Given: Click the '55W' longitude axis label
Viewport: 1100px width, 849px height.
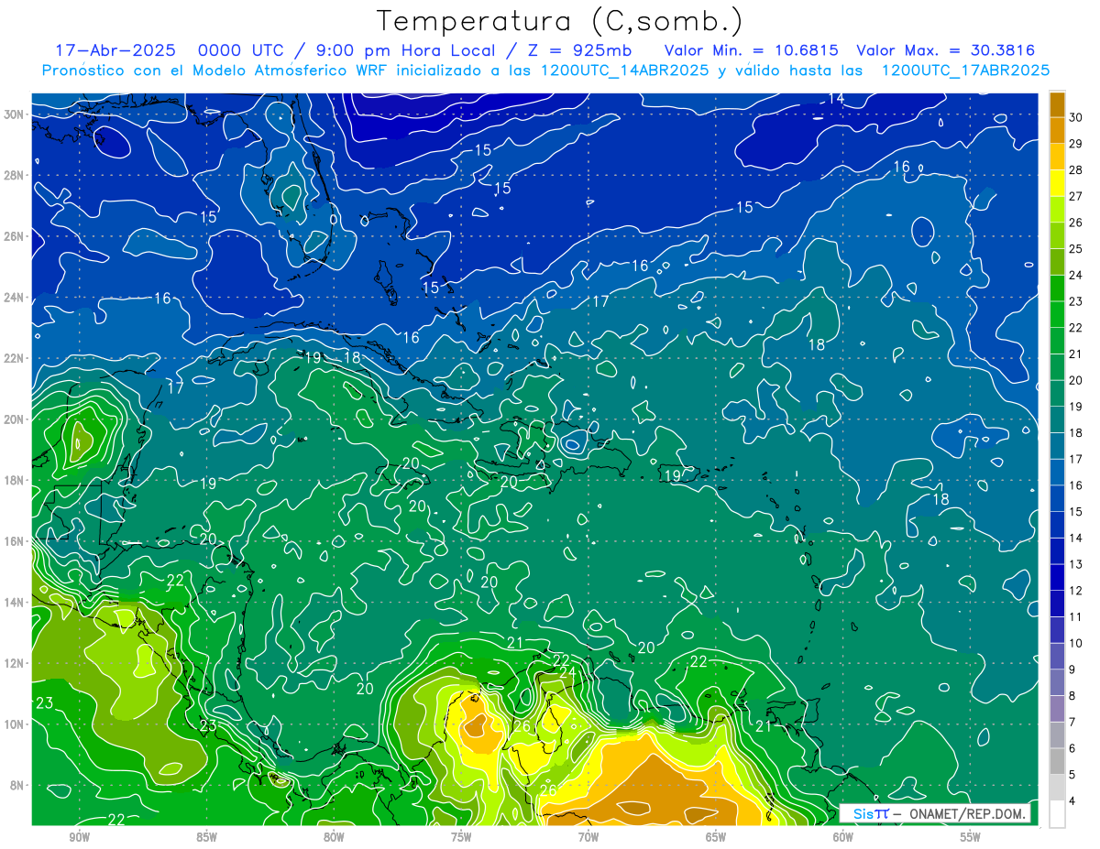Looking at the screenshot, I should tap(970, 837).
